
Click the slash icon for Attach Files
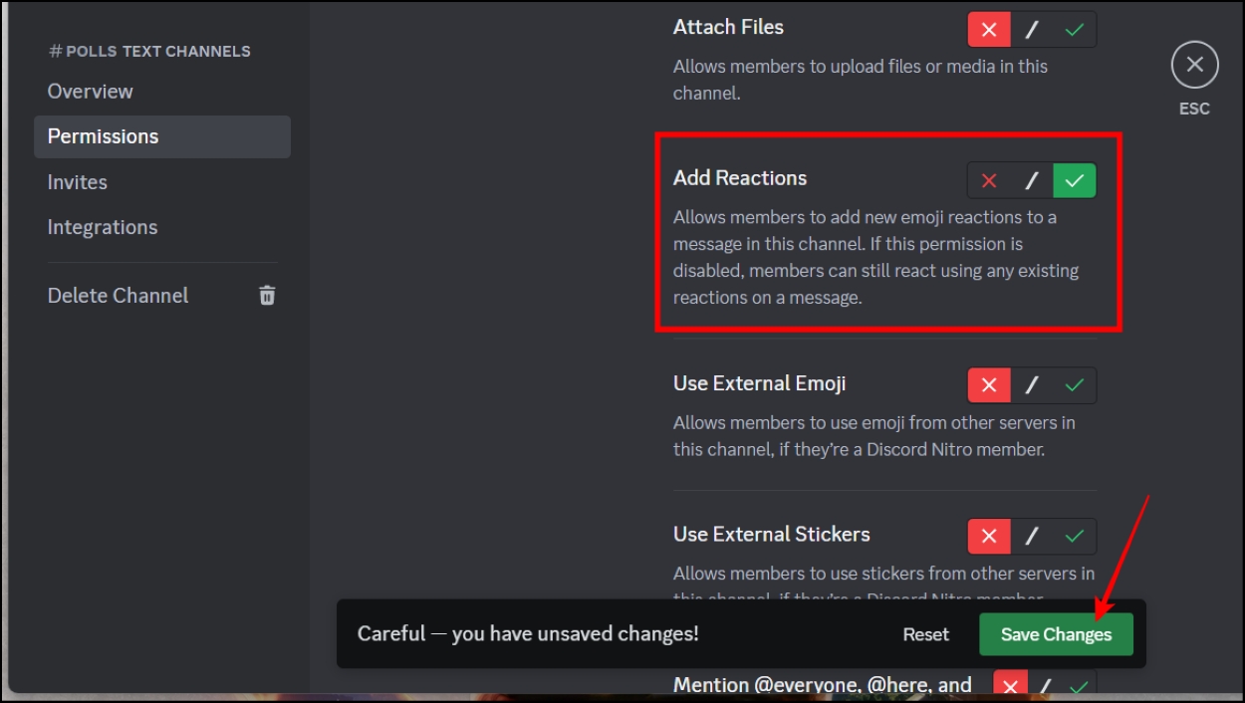pos(1031,29)
